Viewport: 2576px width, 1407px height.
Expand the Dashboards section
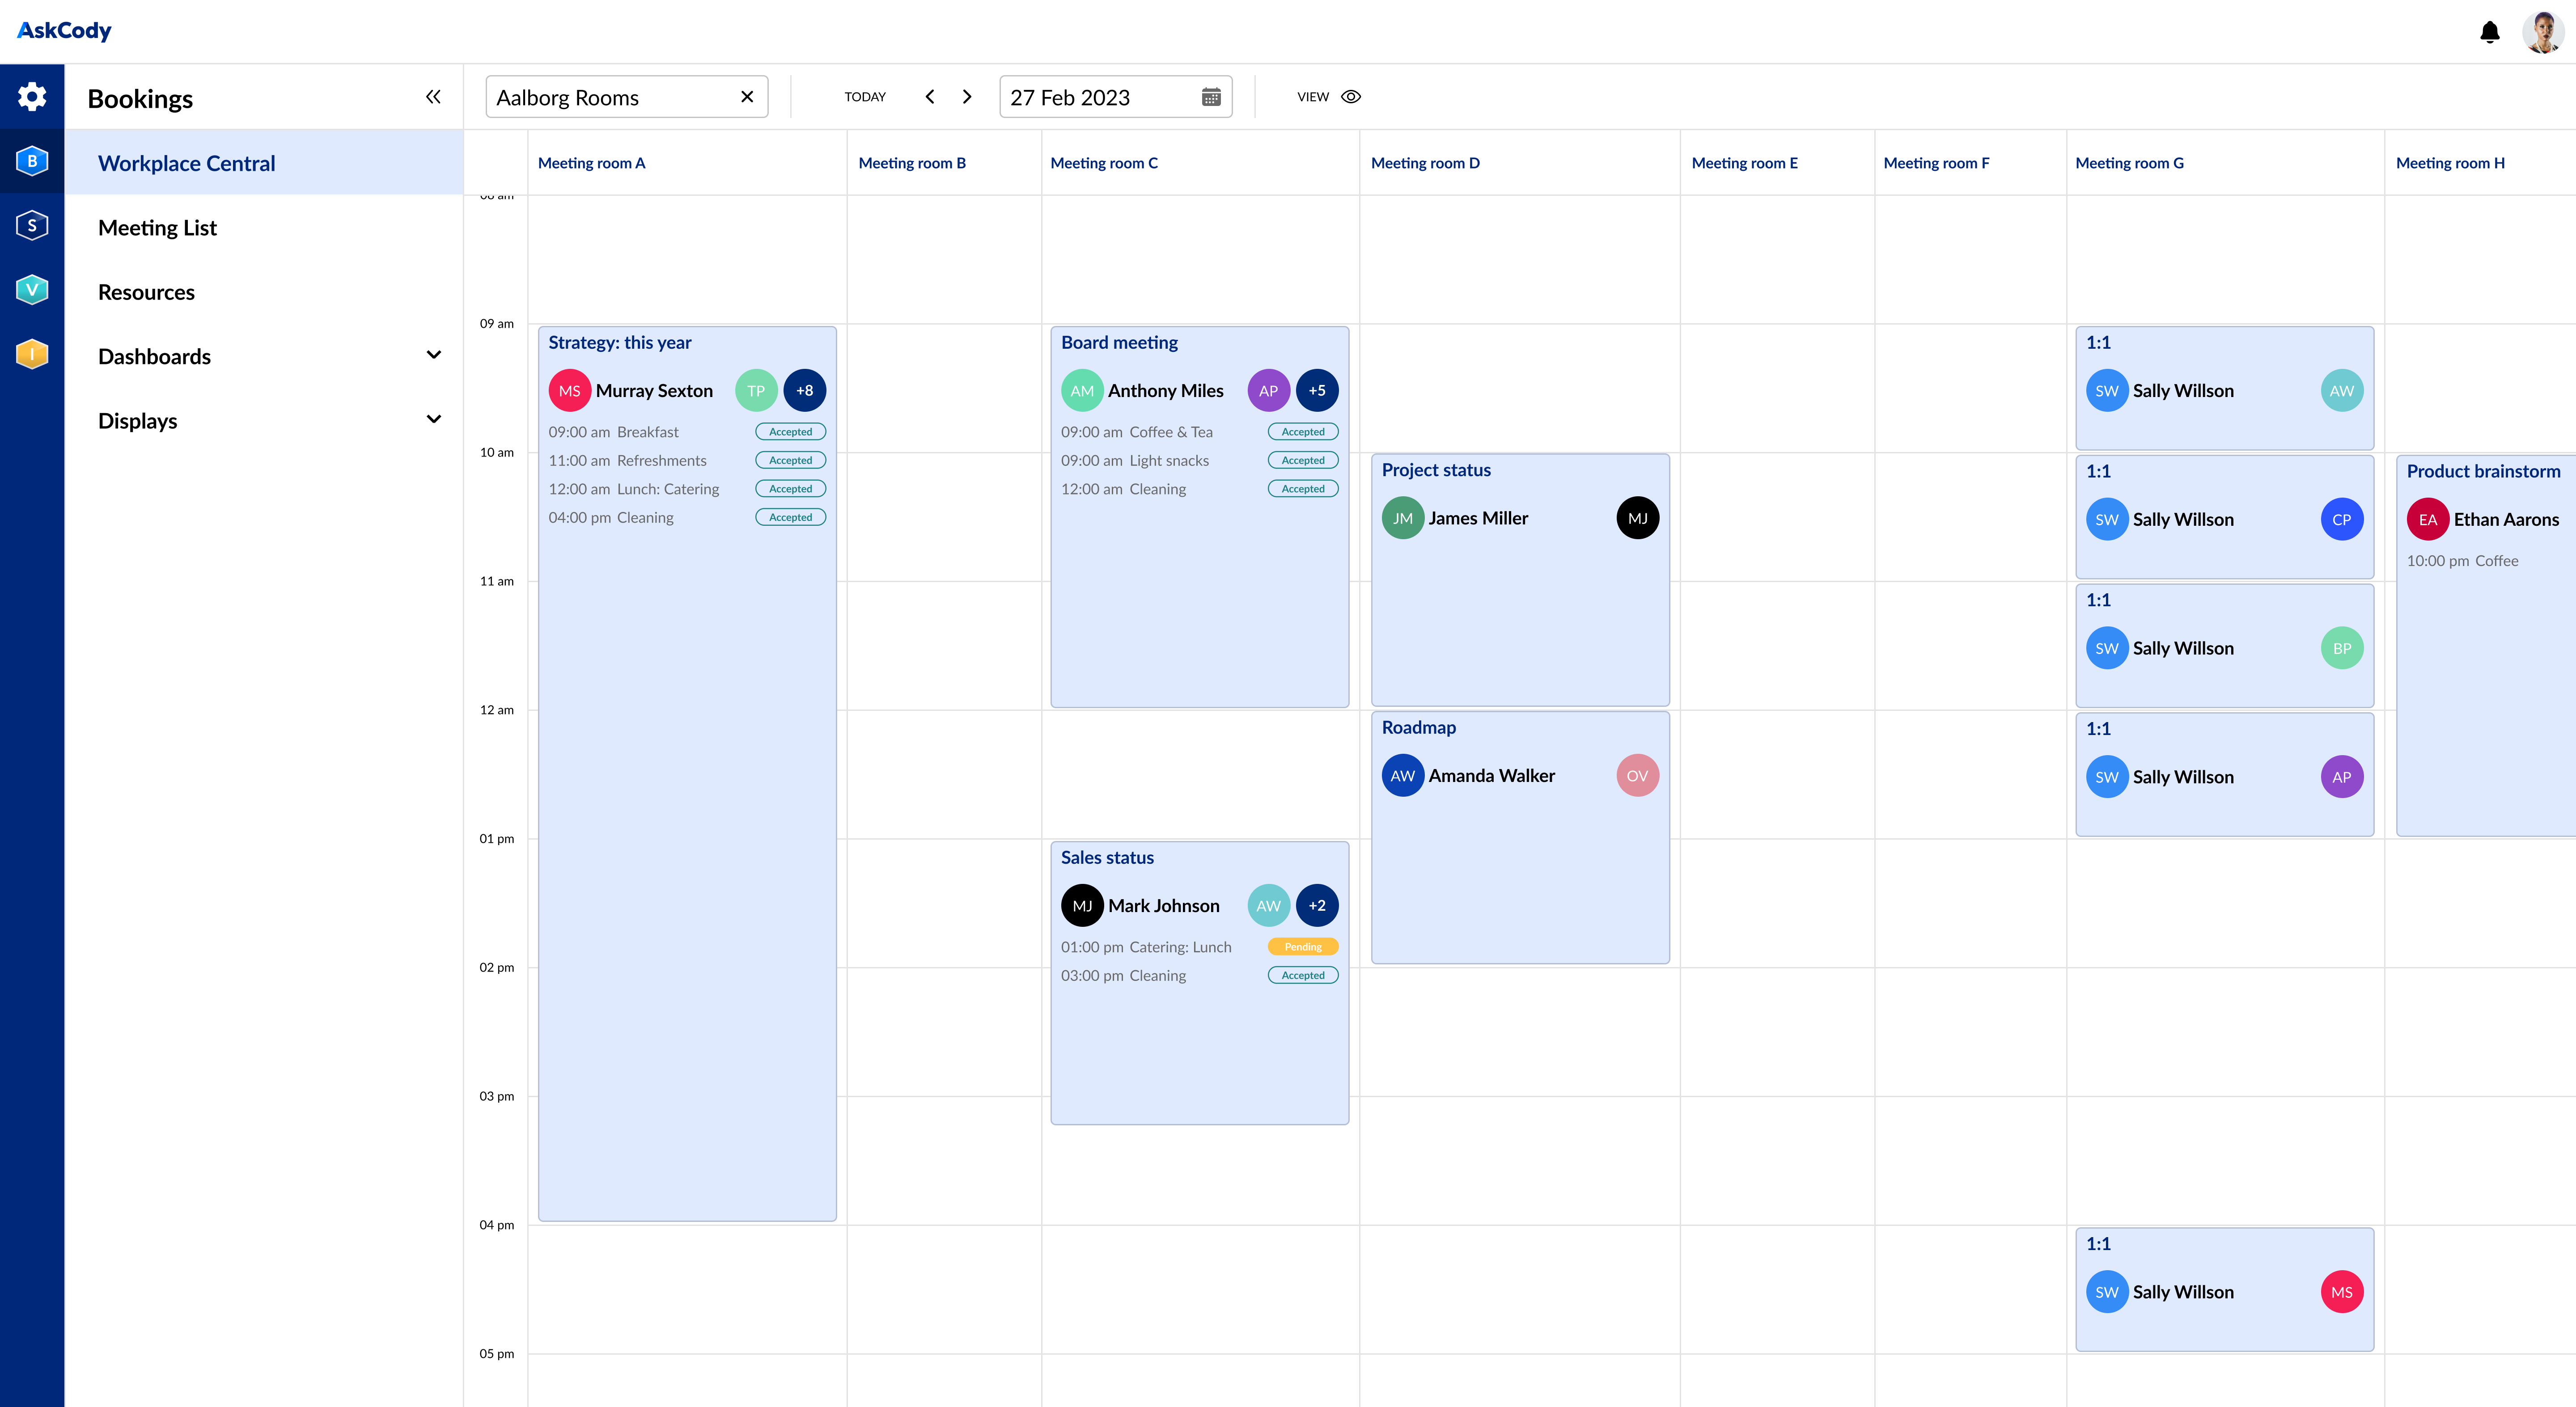pyautogui.click(x=434, y=354)
